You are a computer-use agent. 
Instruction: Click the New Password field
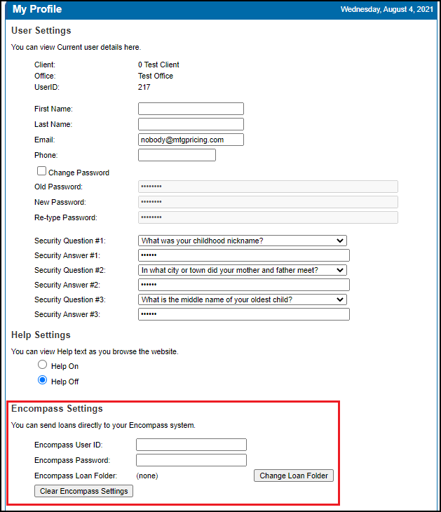click(x=268, y=202)
